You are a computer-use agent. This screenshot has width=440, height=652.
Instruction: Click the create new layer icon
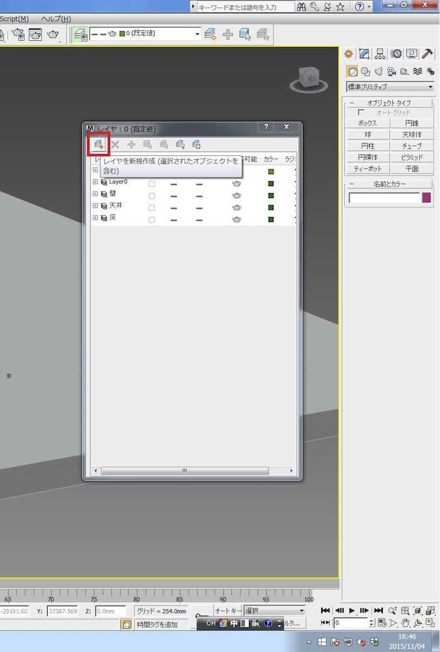[x=98, y=145]
